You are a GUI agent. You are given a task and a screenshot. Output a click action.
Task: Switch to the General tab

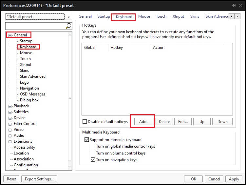point(85,16)
